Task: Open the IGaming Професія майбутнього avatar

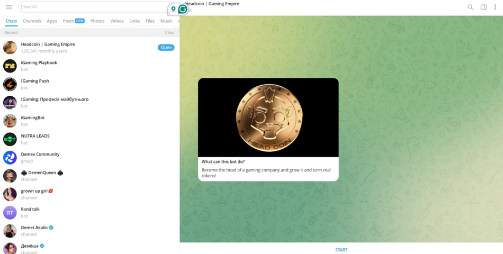Action: click(x=10, y=102)
